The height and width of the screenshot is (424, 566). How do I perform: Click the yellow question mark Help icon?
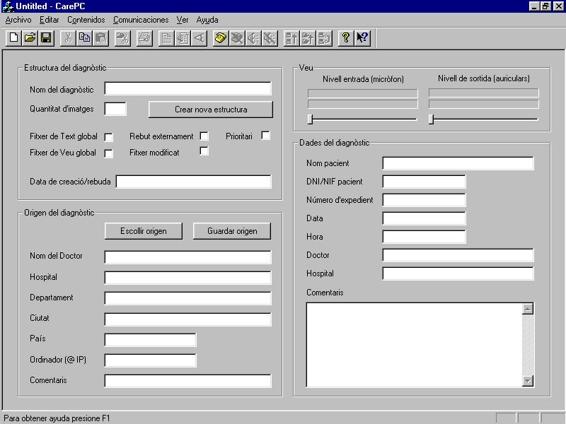[345, 38]
